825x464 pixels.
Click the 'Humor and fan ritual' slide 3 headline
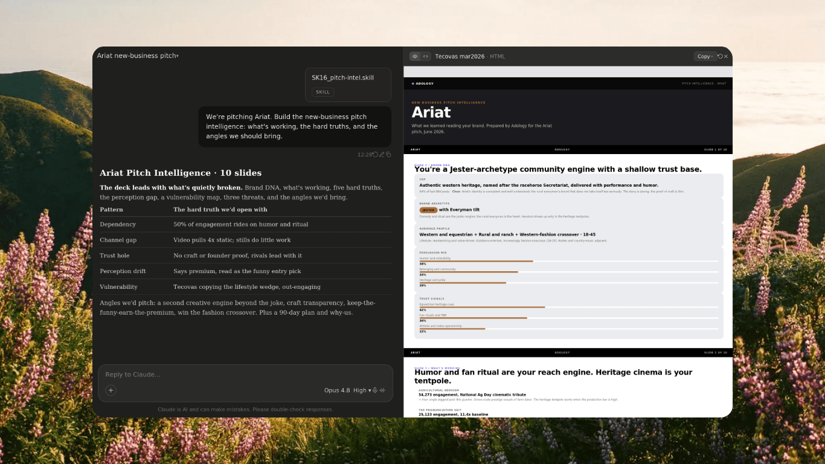point(553,376)
